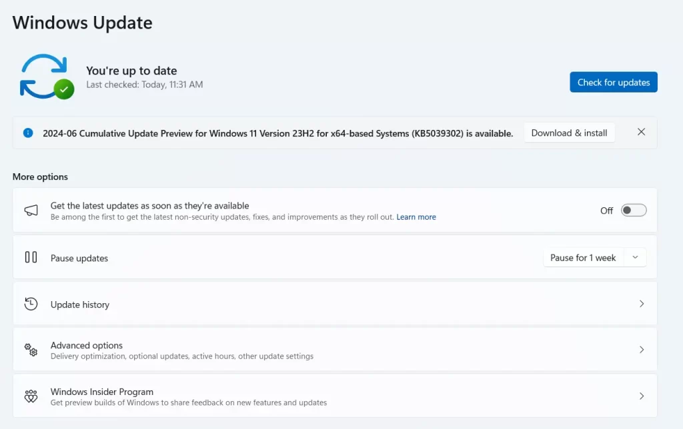This screenshot has width=683, height=429.
Task: Click the Update history label
Action: (x=80, y=304)
